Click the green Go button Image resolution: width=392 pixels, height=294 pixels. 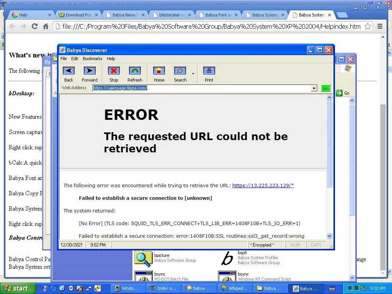(325, 88)
